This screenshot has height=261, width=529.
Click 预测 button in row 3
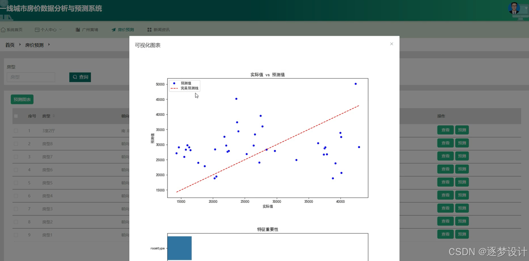(x=462, y=156)
